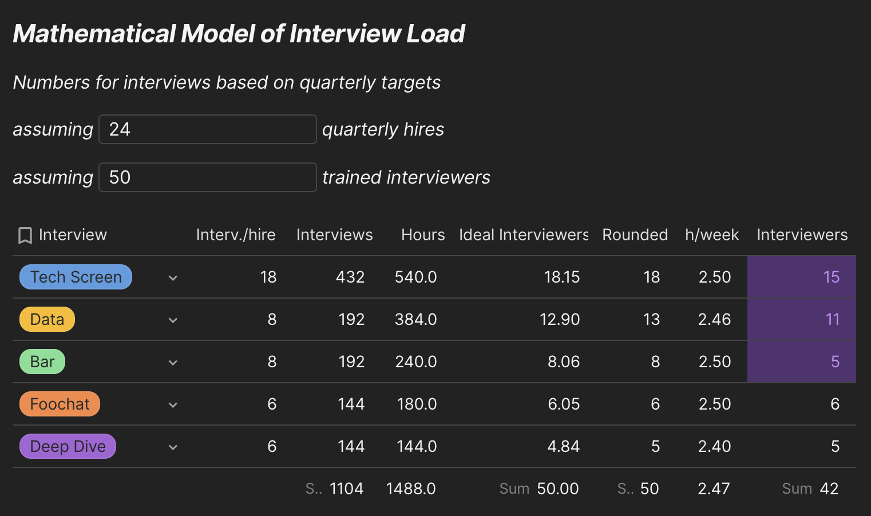The height and width of the screenshot is (516, 871).
Task: Click the bookmark icon beside Interview header
Action: point(25,235)
